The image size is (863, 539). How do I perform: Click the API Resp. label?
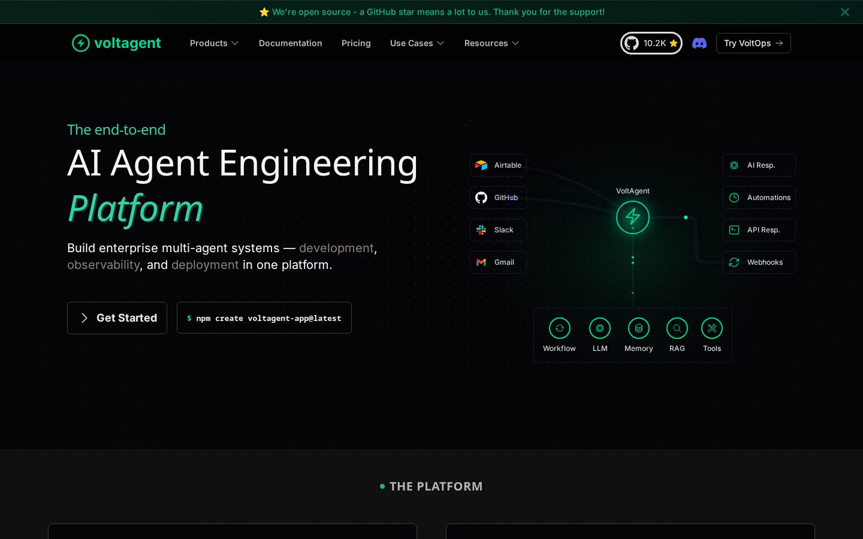pyautogui.click(x=764, y=230)
